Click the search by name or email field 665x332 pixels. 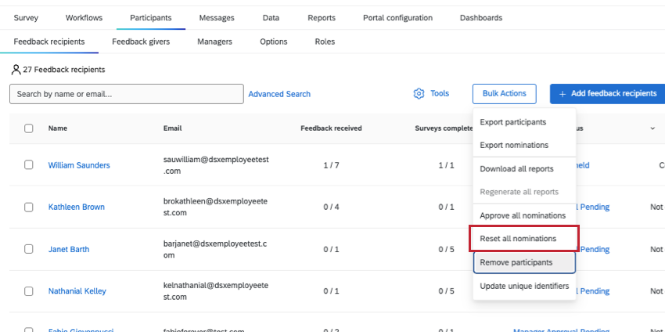point(127,94)
